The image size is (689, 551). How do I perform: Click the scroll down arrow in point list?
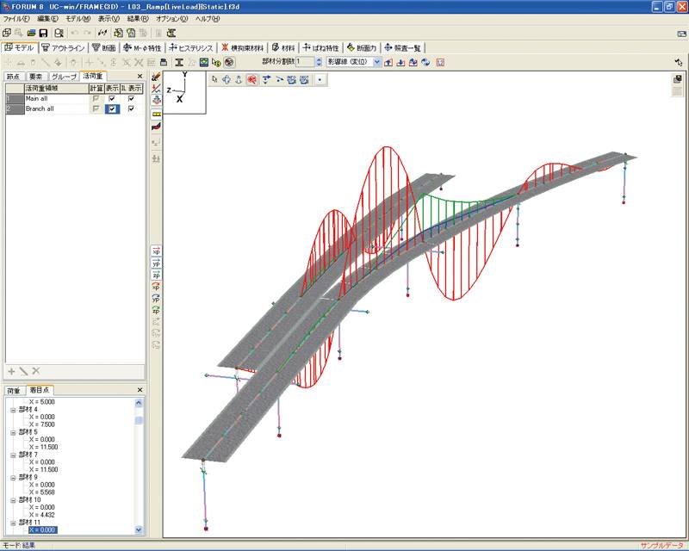click(x=139, y=530)
